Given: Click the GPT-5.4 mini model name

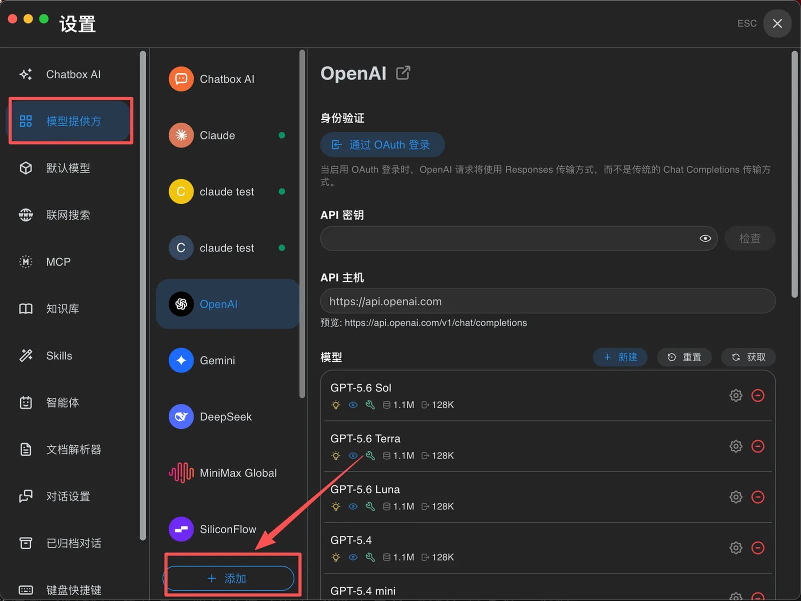Looking at the screenshot, I should coord(362,591).
